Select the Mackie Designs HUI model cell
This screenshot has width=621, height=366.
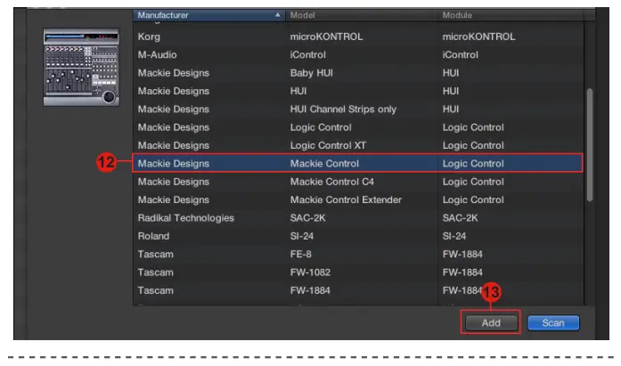tap(298, 91)
